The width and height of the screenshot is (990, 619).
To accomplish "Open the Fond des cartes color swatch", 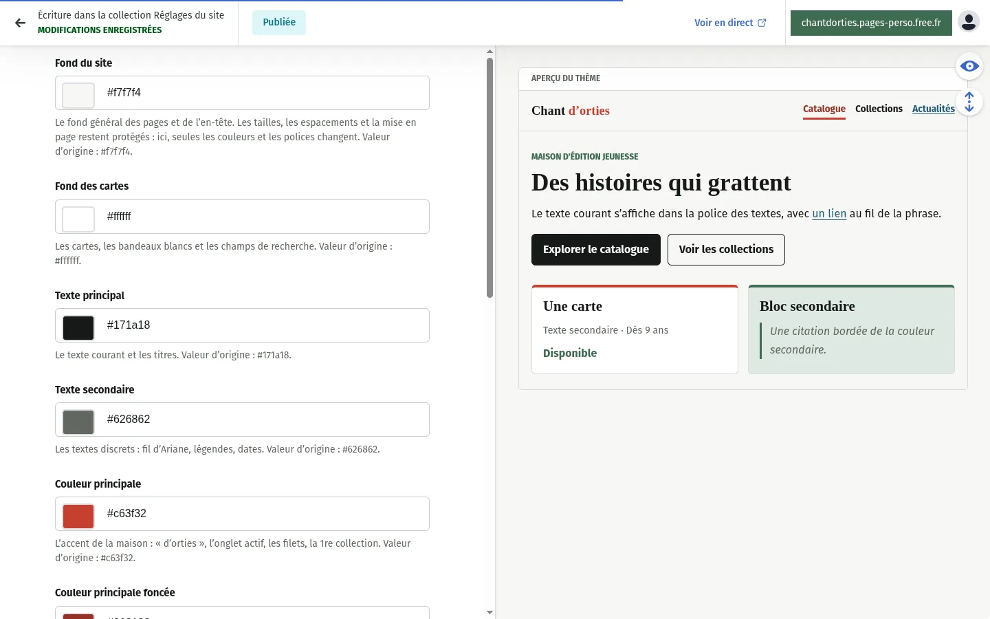I will pyautogui.click(x=78, y=219).
